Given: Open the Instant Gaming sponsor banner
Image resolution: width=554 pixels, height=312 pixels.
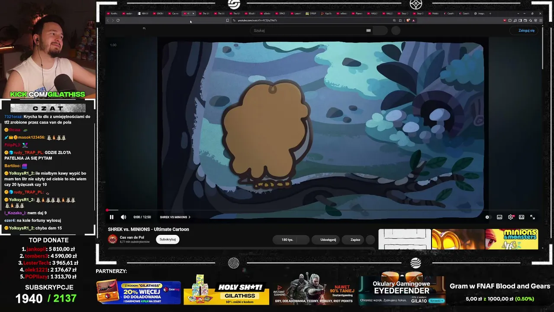Looking at the screenshot, I should coord(314,289).
